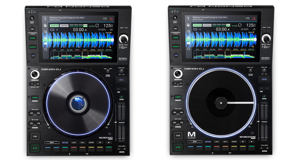Click the WHEEL ADJUST knob on SC6000
This screenshot has height=160, width=301.
[x=108, y=71]
